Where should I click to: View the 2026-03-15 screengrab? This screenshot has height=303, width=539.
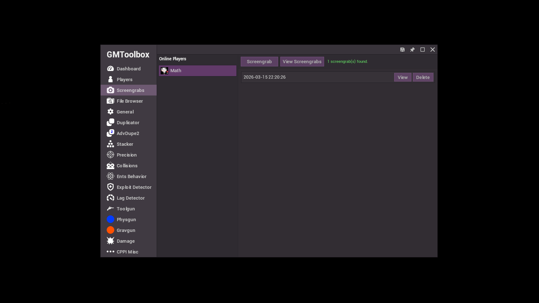tap(402, 77)
